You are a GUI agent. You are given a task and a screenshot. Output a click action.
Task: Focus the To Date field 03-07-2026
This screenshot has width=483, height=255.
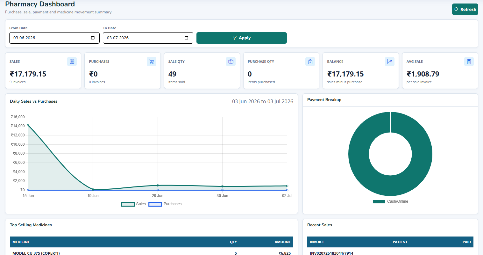tap(148, 38)
